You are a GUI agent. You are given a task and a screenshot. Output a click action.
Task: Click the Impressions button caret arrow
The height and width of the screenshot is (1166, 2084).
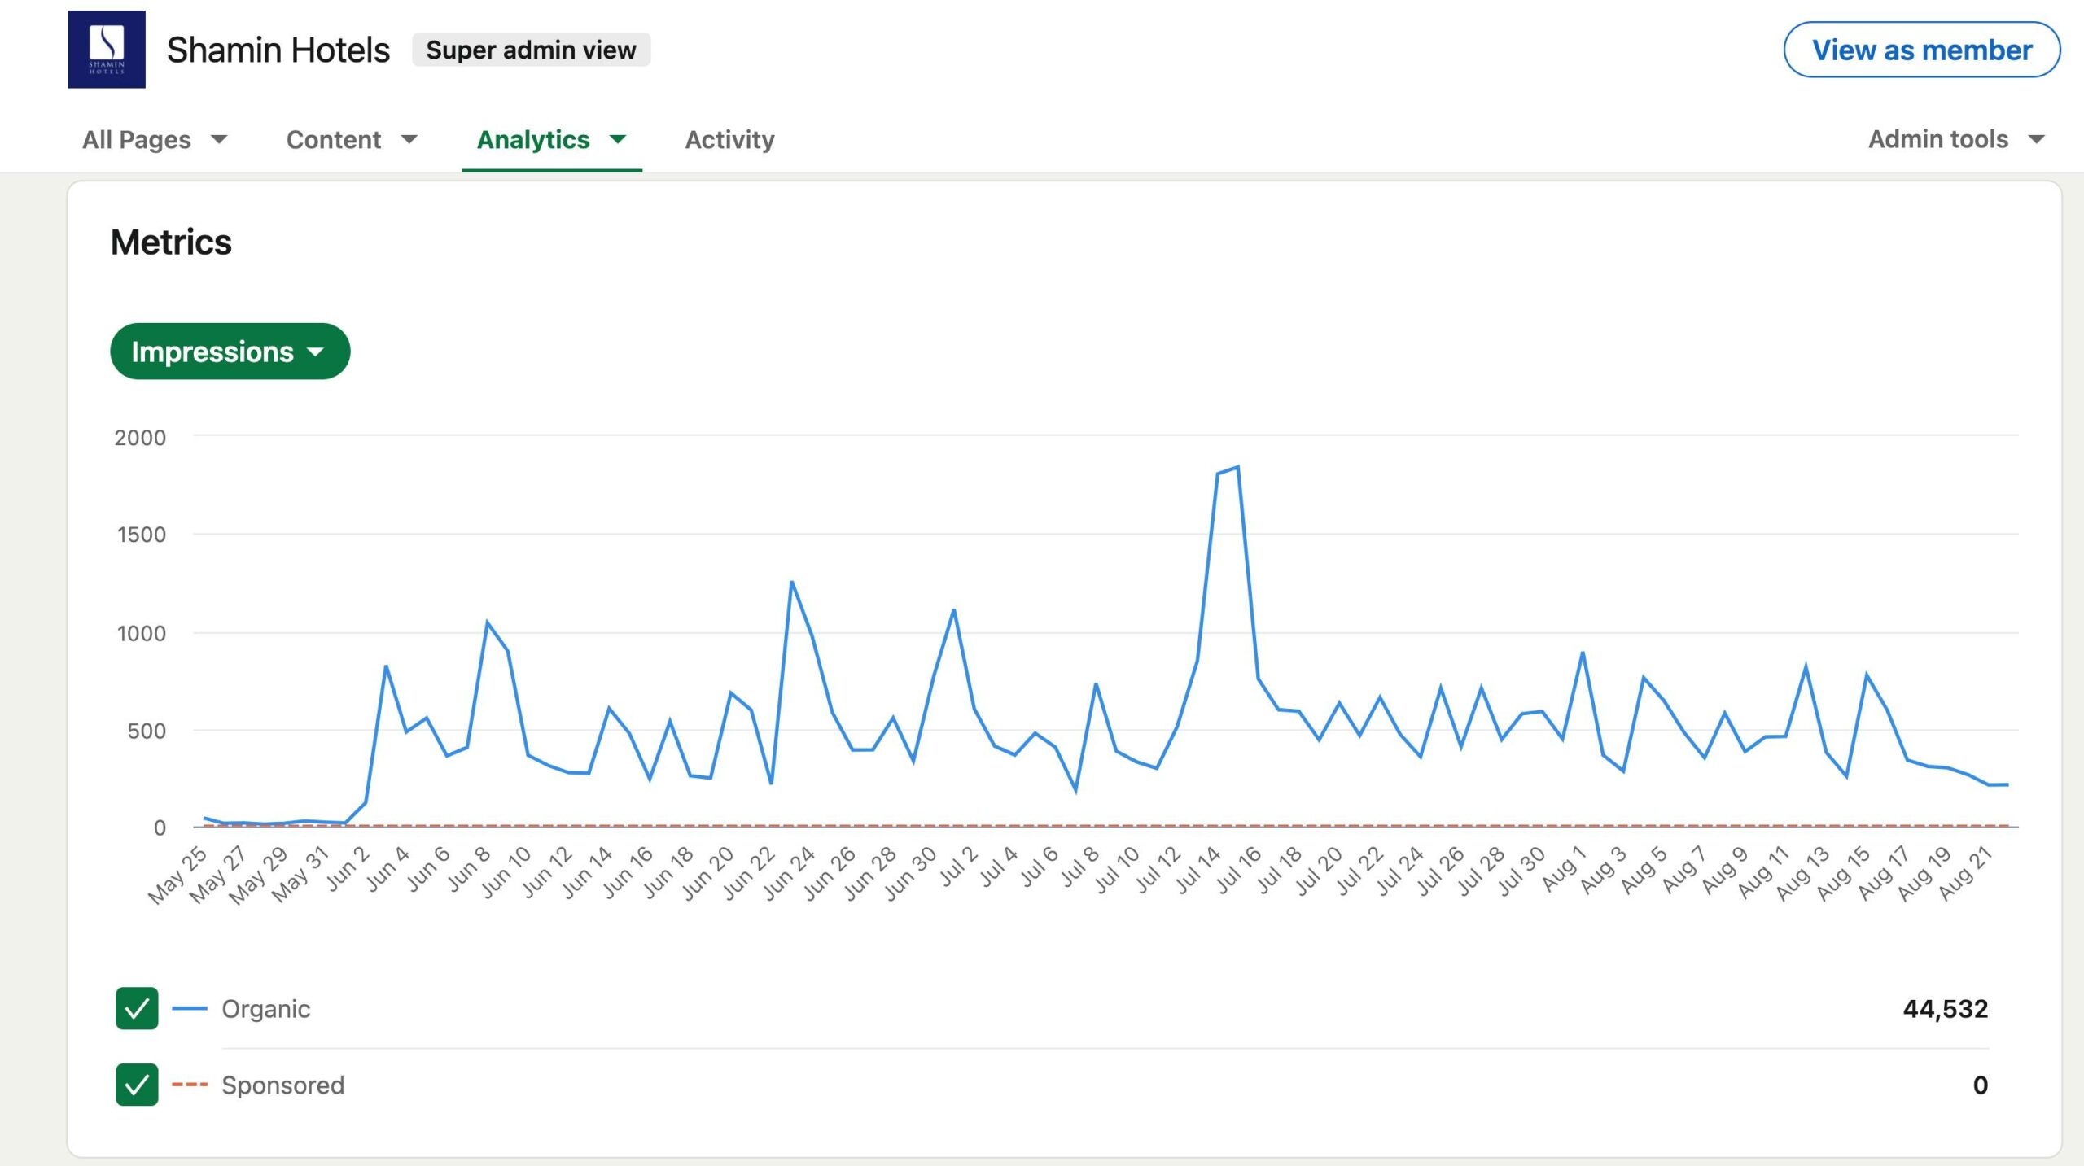pyautogui.click(x=316, y=352)
